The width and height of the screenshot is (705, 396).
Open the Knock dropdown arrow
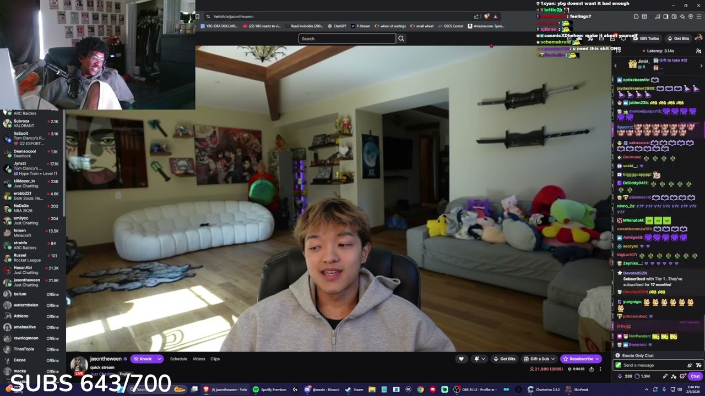[160, 359]
